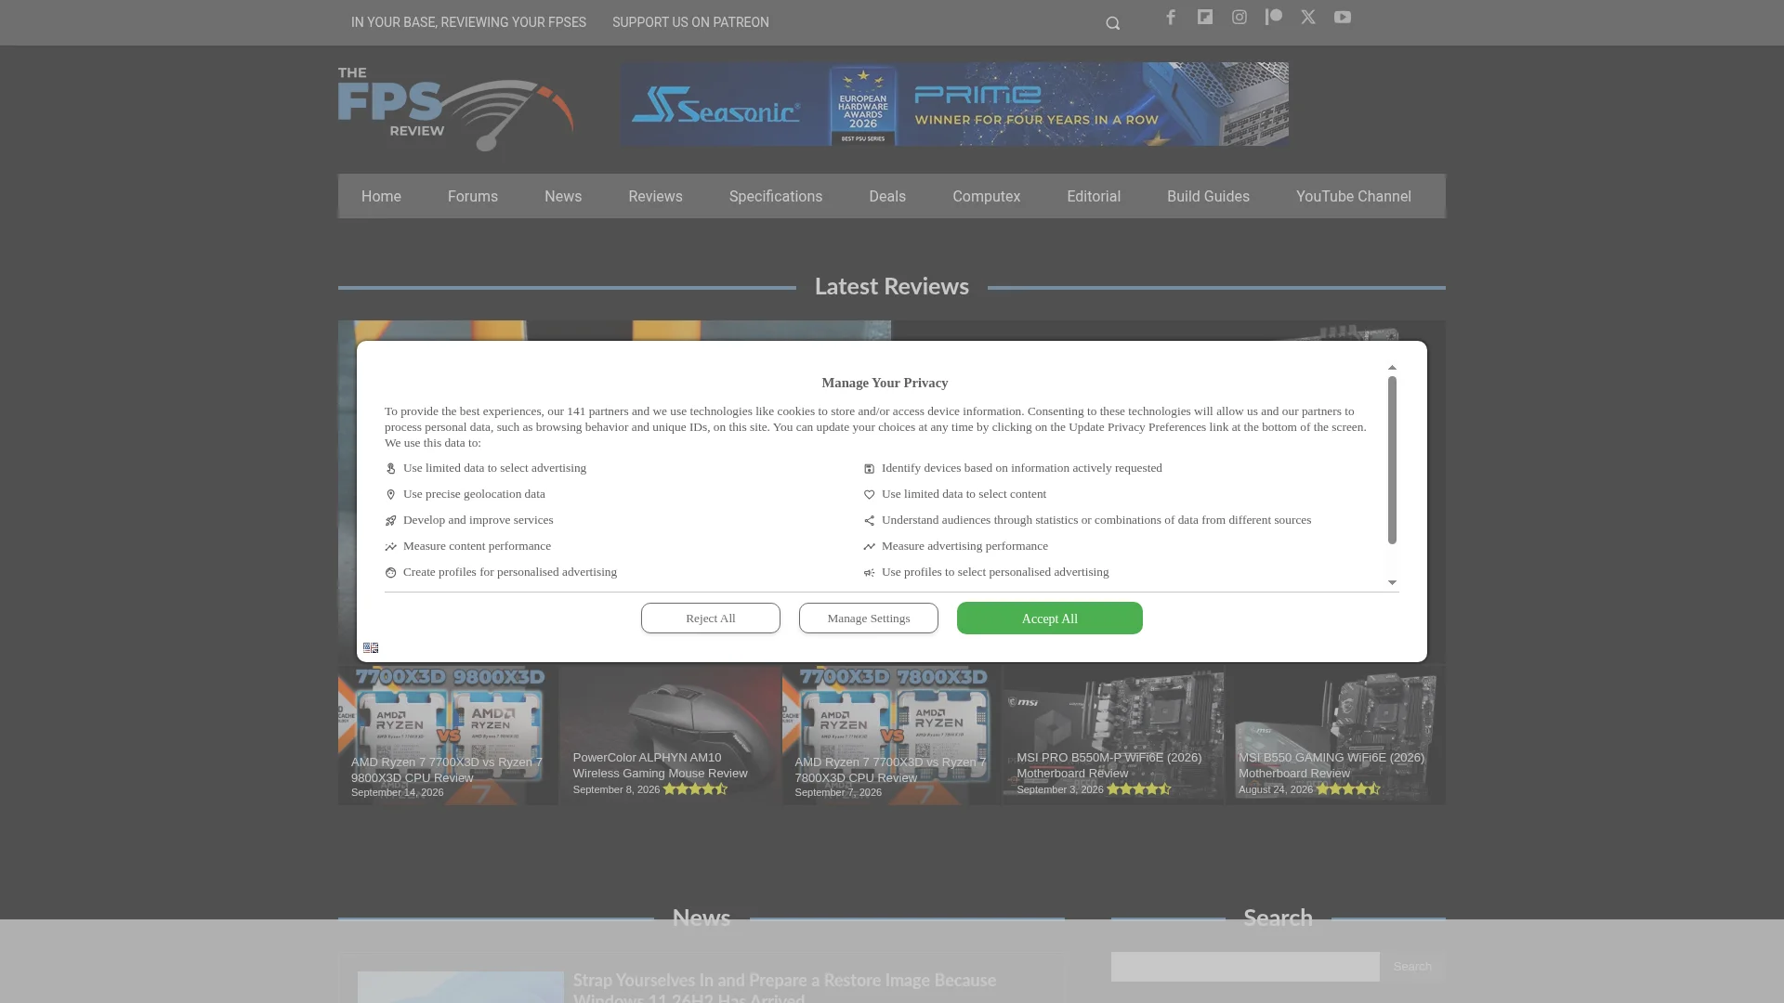Open MSI PRO B550M-P WiFi6E review card
Viewport: 1784px width, 1003px height.
[1113, 735]
